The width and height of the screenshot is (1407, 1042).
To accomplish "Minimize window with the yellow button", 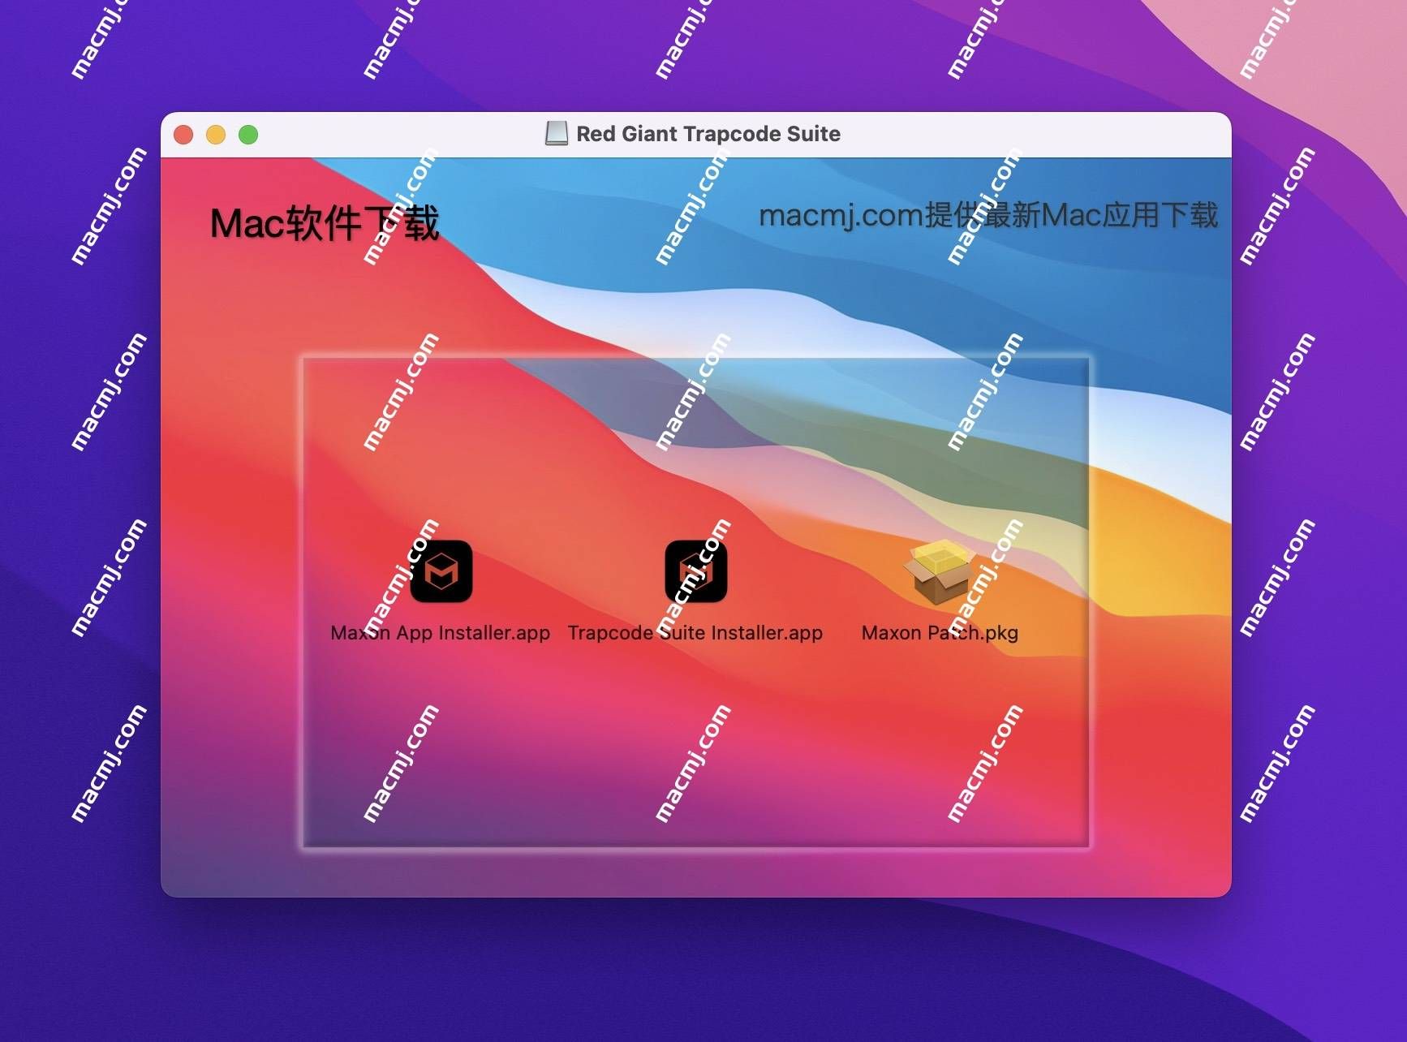I will [216, 135].
